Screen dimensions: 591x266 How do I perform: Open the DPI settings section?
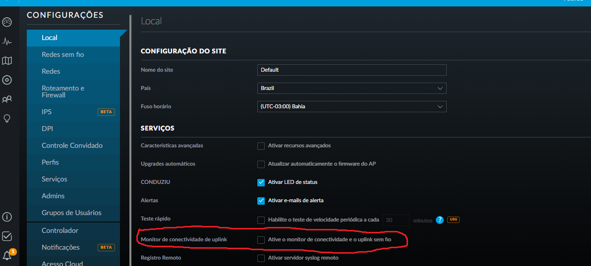pyautogui.click(x=73, y=129)
